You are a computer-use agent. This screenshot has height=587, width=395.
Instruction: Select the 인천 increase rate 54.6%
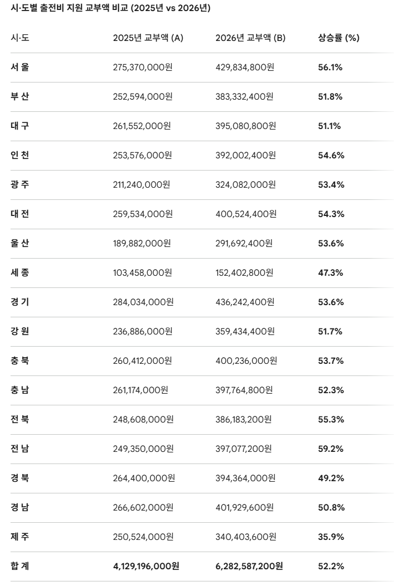coord(331,156)
